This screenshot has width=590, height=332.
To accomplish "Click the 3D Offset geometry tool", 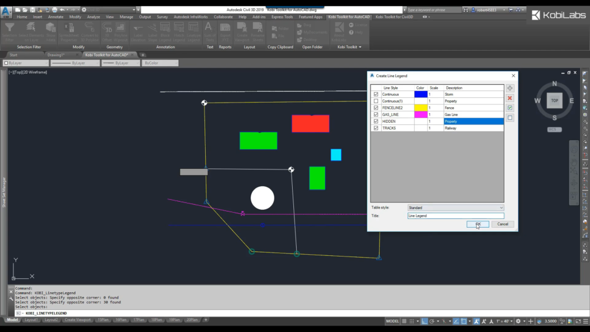I will (107, 32).
